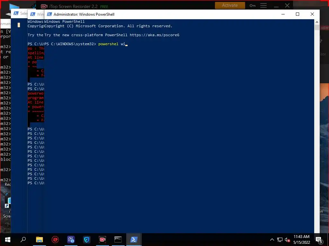This screenshot has height=246, width=329.
Task: Open the clock showing 11:43 AM
Action: coord(301,240)
